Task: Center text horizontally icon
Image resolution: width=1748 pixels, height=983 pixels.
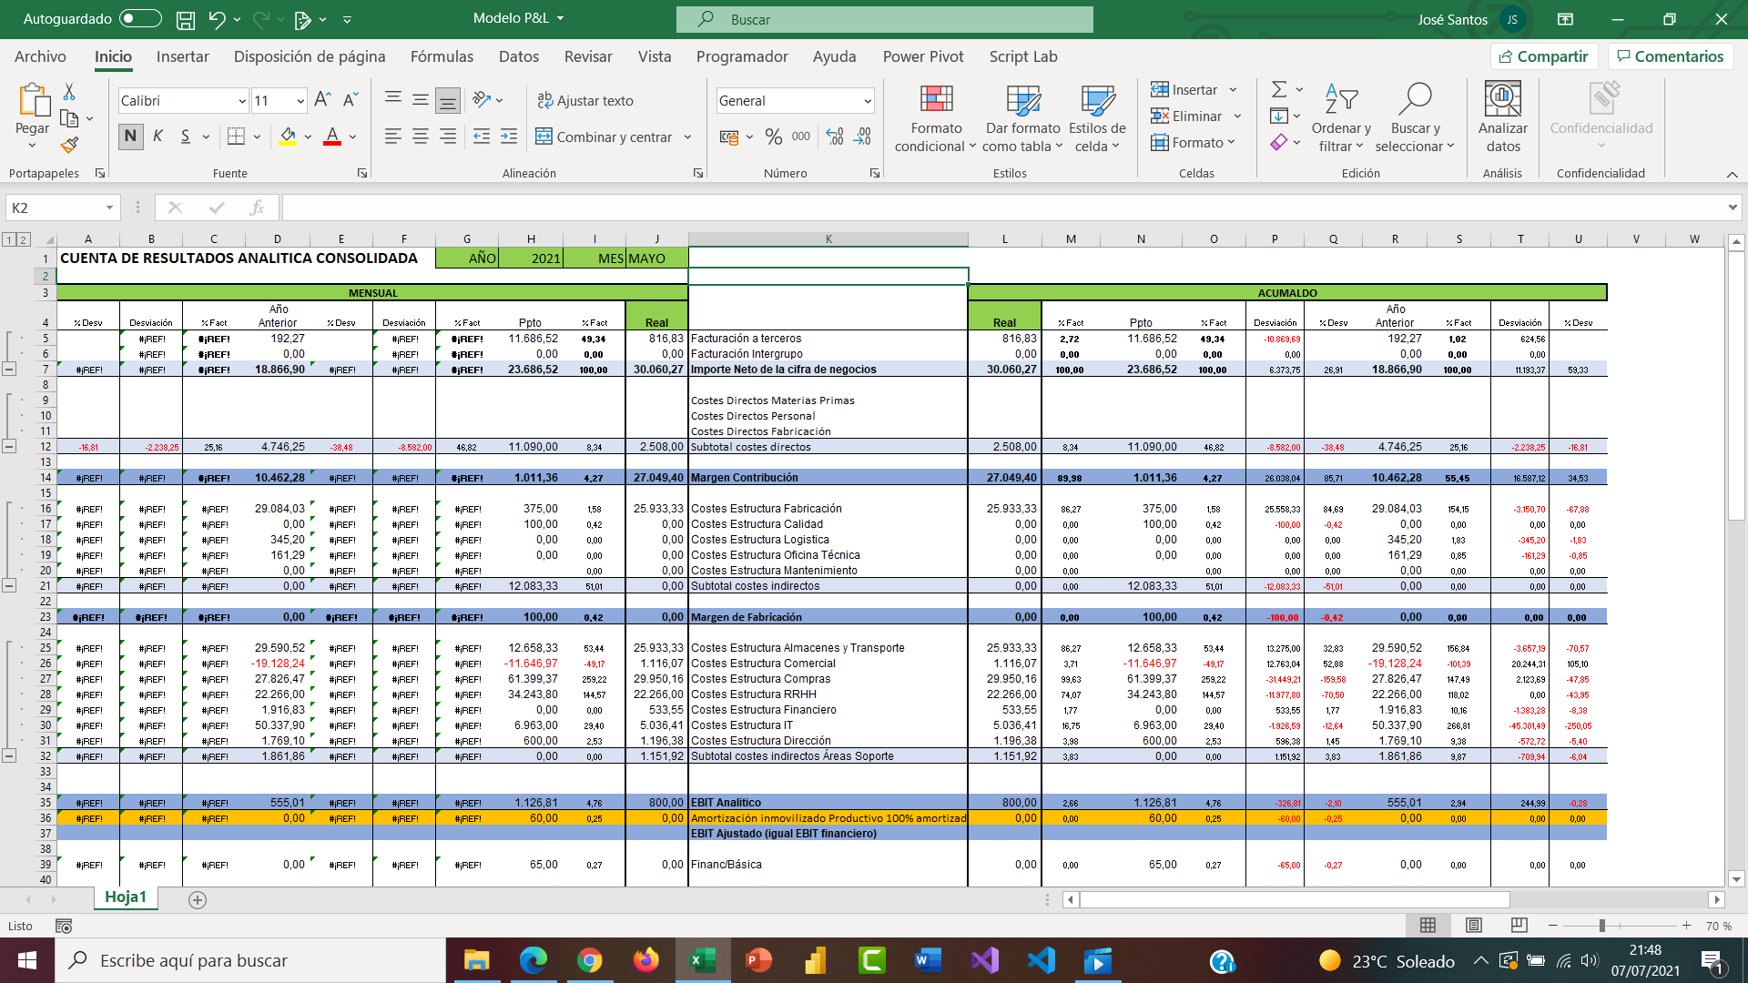Action: point(421,137)
